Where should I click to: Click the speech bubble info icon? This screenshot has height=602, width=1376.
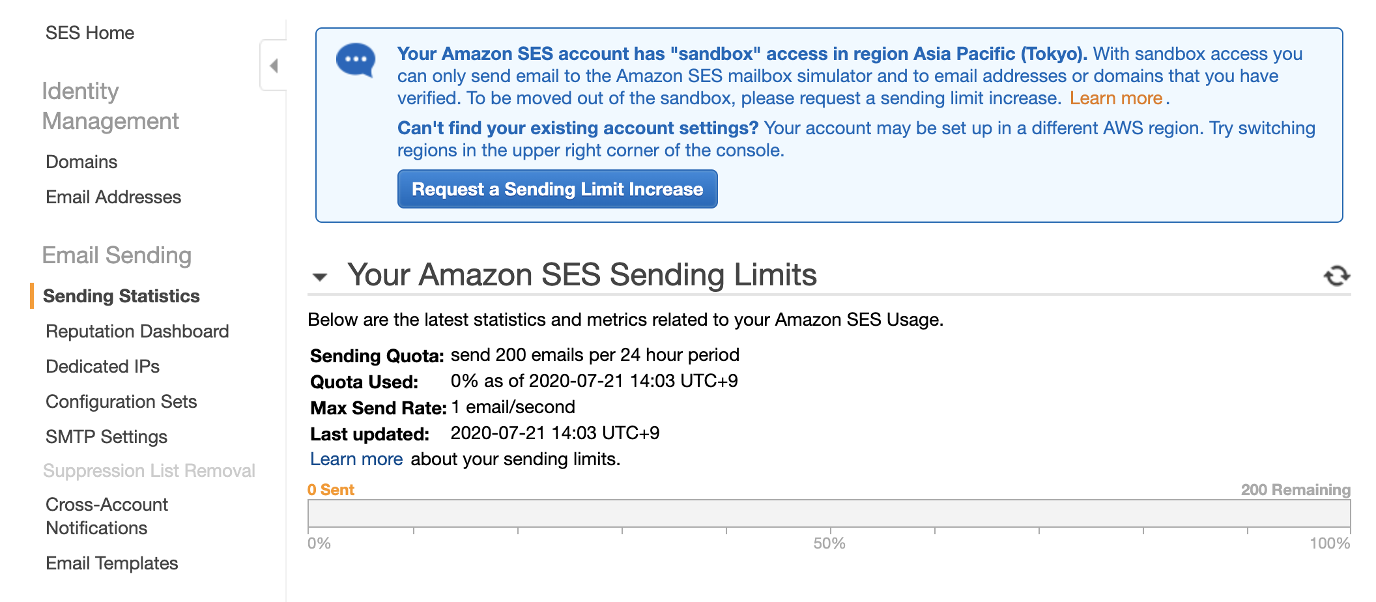pos(356,60)
